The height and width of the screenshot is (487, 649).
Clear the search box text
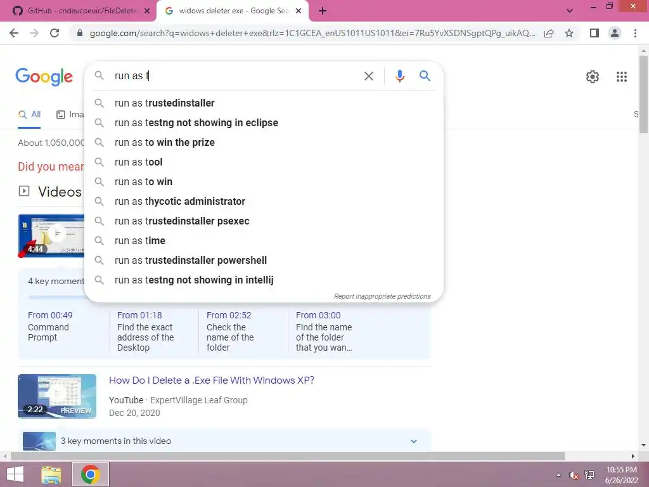(368, 76)
